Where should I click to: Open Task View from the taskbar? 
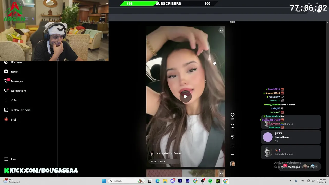click(x=149, y=181)
